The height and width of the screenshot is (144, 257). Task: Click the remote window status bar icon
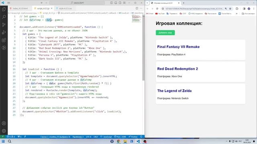point(3,137)
